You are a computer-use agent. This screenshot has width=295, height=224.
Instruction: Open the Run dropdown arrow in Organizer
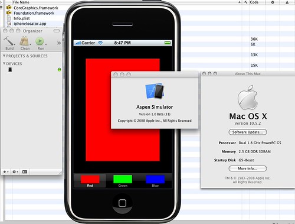[46, 44]
